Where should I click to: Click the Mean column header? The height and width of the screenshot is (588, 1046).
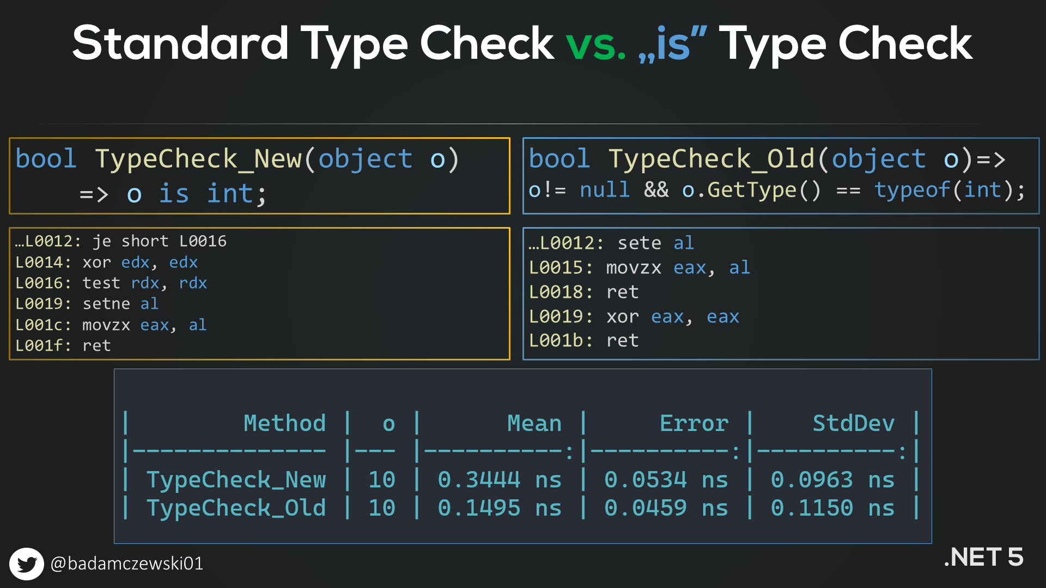click(x=534, y=423)
